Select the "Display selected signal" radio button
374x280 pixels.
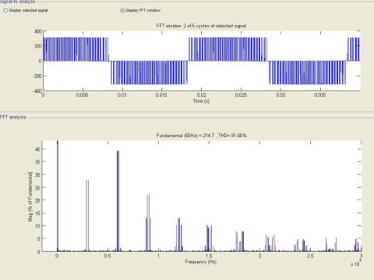[6, 10]
